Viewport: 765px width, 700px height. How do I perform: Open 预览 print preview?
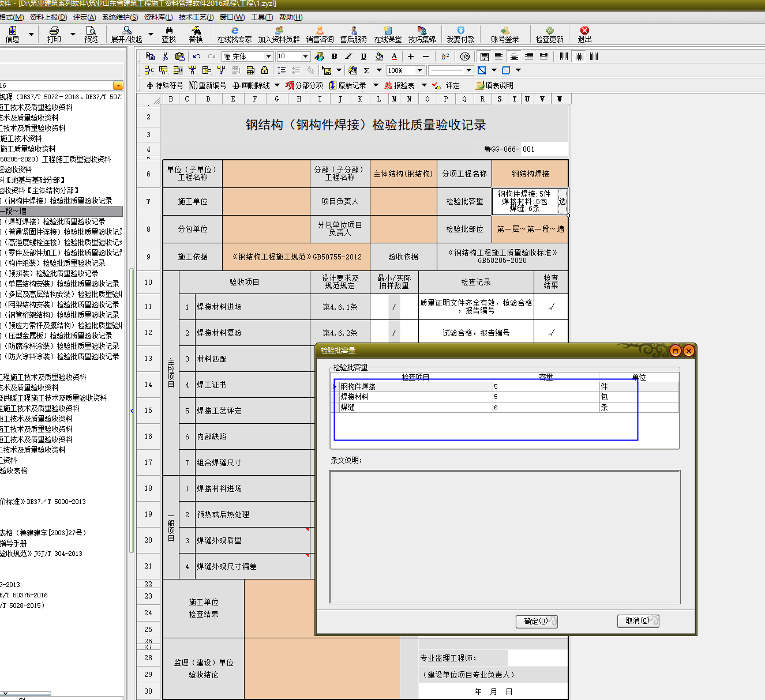tap(91, 35)
